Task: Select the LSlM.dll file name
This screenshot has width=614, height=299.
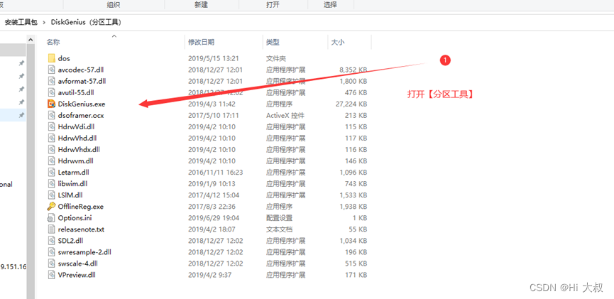Action: (x=70, y=195)
